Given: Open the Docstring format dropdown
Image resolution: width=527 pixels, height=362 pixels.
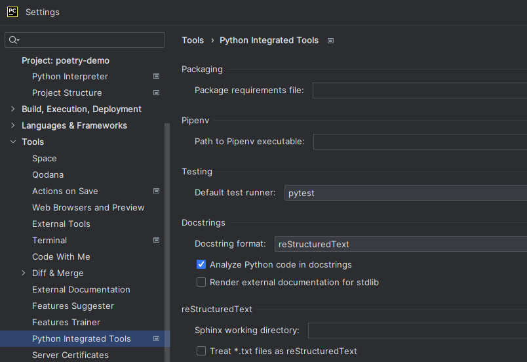Looking at the screenshot, I should (400, 245).
